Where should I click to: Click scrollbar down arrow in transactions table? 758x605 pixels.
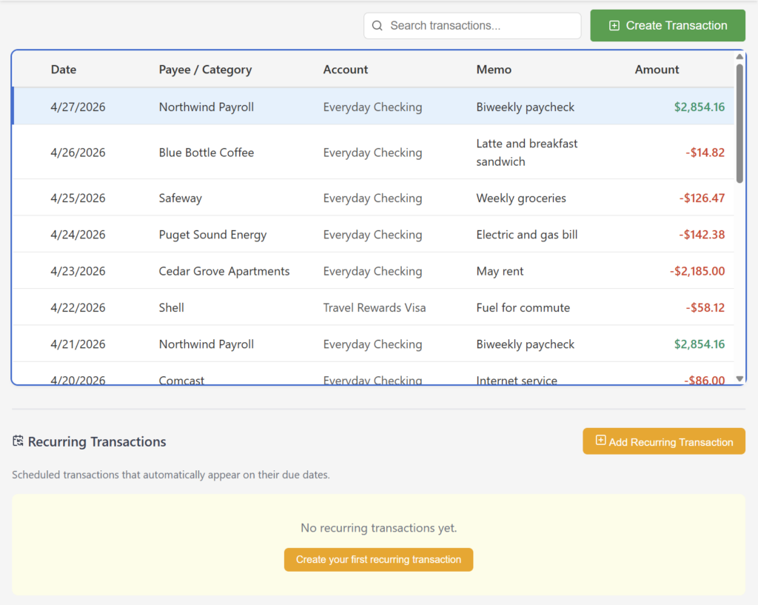tap(739, 378)
